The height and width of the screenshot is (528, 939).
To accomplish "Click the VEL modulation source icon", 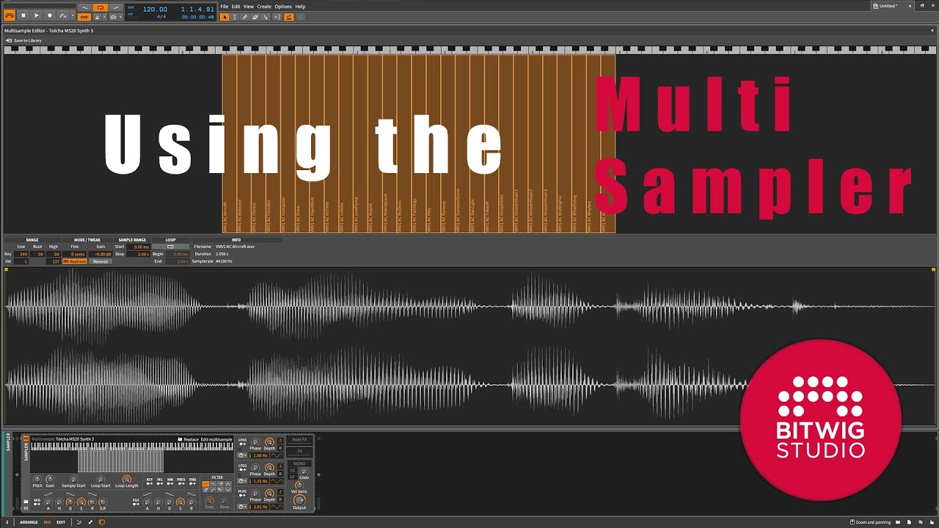I will [160, 485].
